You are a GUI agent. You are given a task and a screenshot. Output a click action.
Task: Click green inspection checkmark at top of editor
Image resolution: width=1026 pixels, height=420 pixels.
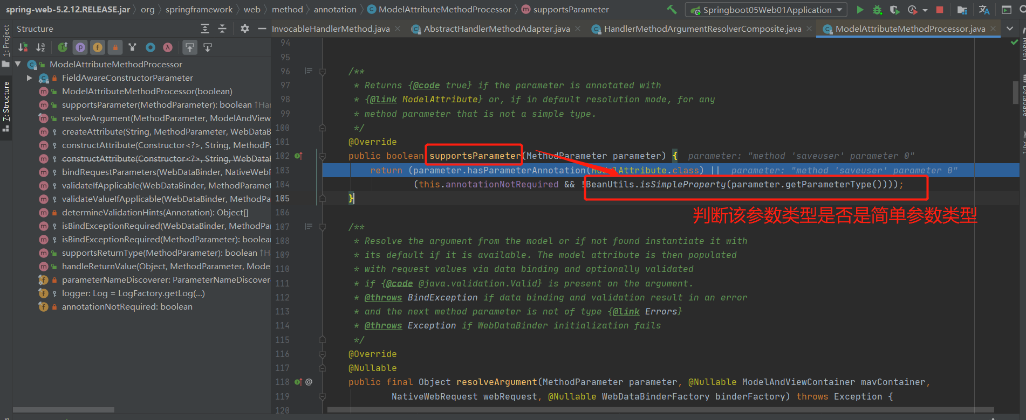coord(1014,41)
